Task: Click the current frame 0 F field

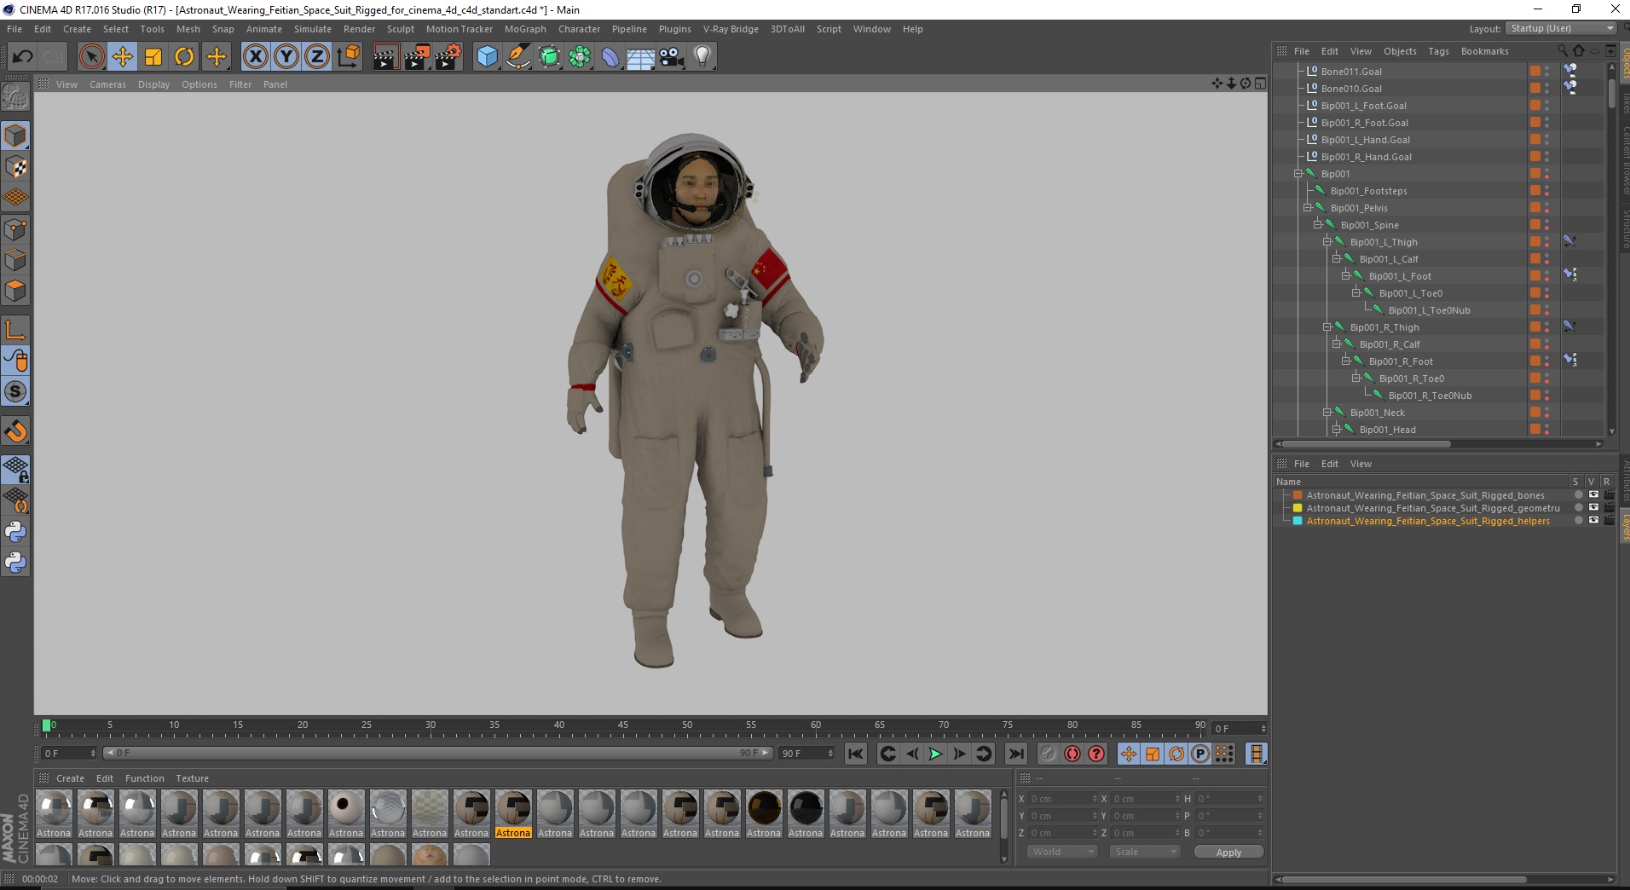Action: point(70,754)
